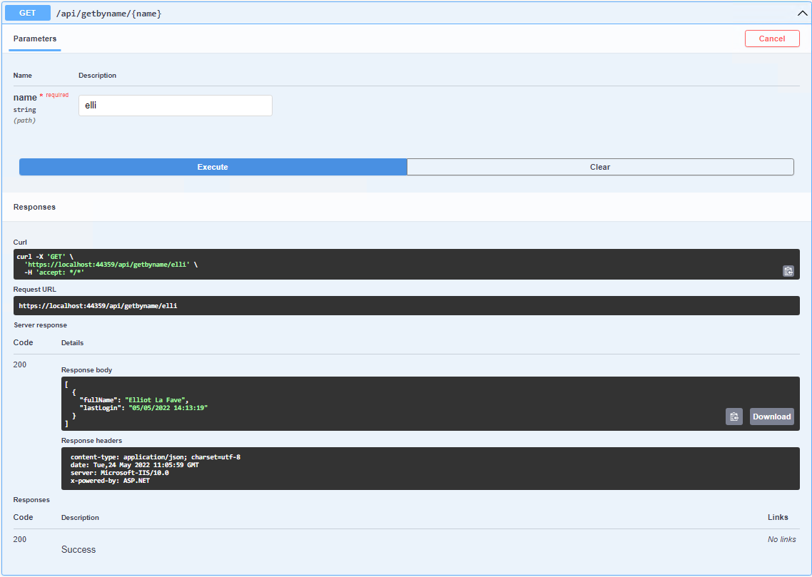Click the server: Microsoft-IIS/10.0 header line
This screenshot has width=812, height=577.
coord(120,472)
